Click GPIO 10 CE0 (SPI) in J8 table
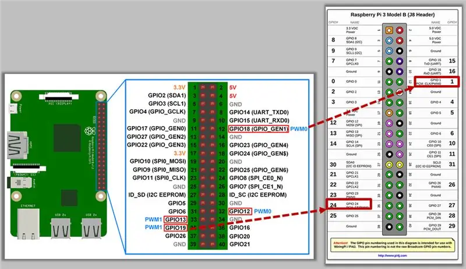466x269 pixels. tap(435, 144)
